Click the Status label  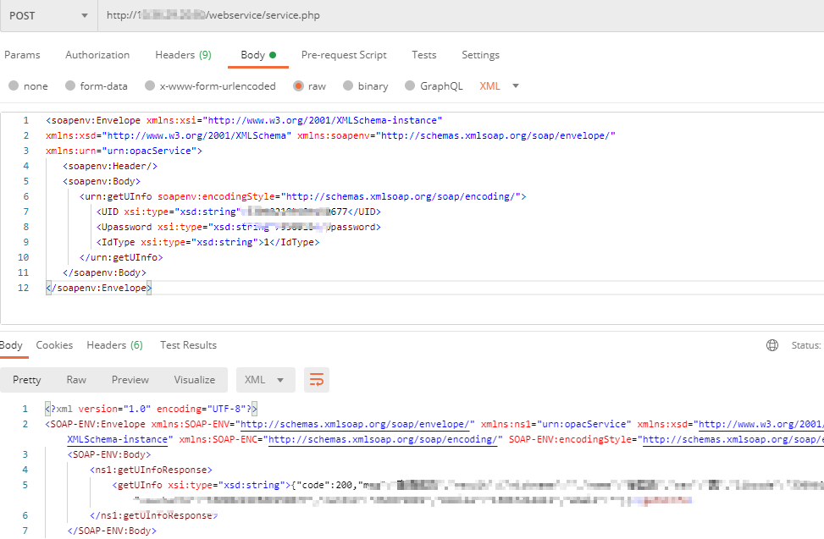[x=807, y=345]
